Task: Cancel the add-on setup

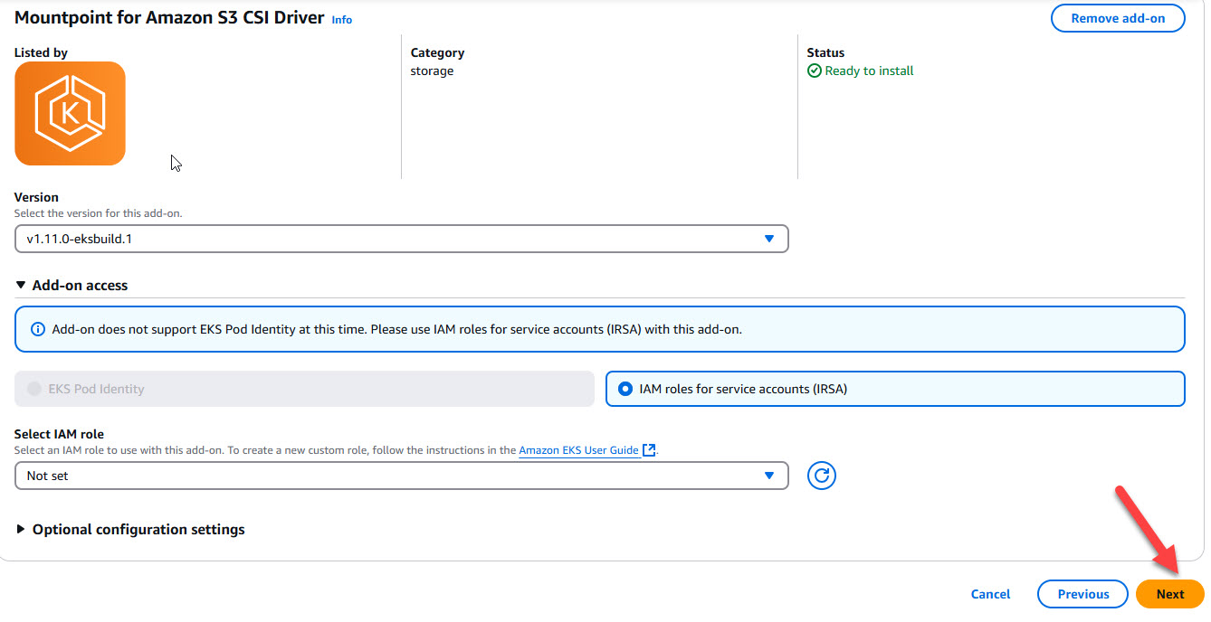Action: point(990,594)
